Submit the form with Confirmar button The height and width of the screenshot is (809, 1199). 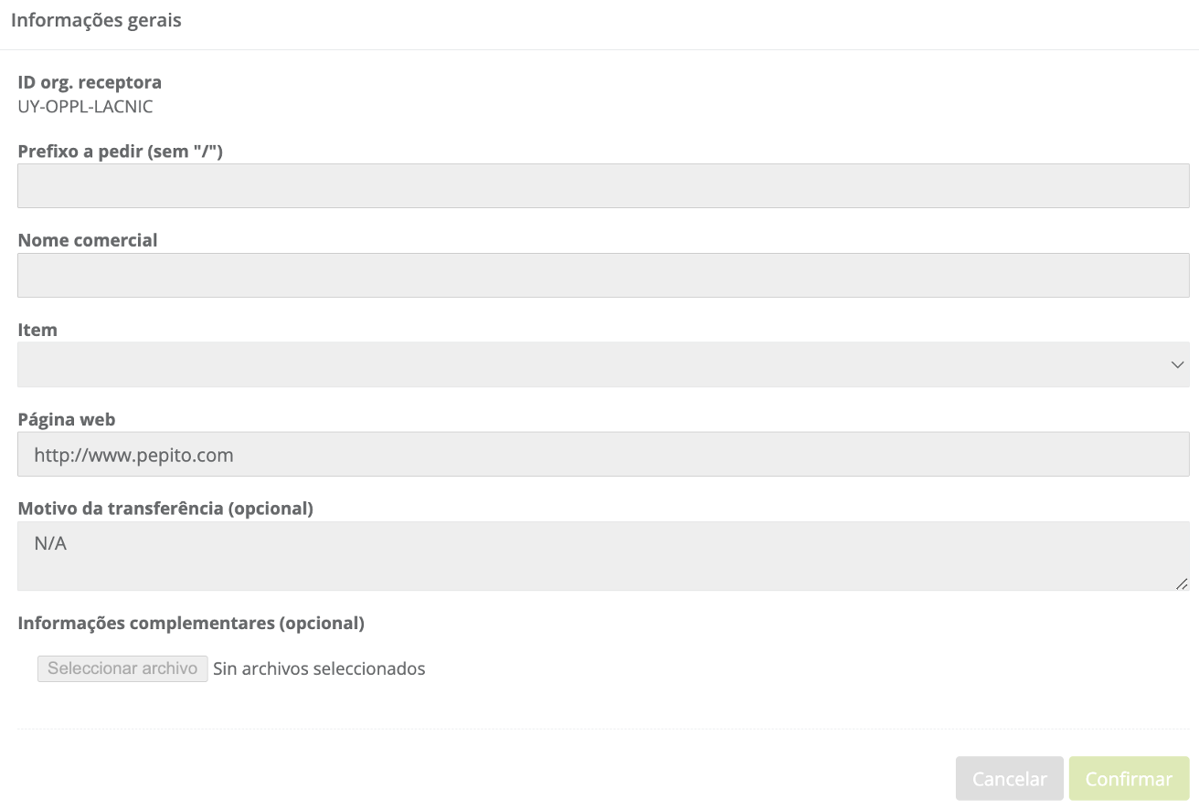coord(1129,779)
